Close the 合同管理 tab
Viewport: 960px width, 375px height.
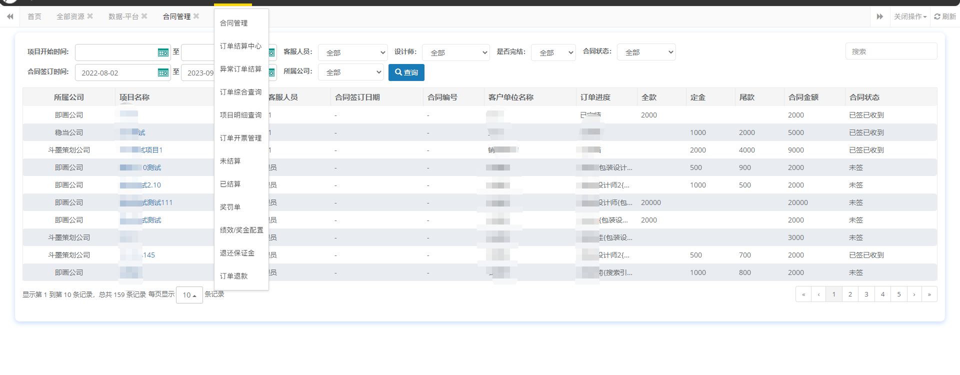(x=196, y=16)
